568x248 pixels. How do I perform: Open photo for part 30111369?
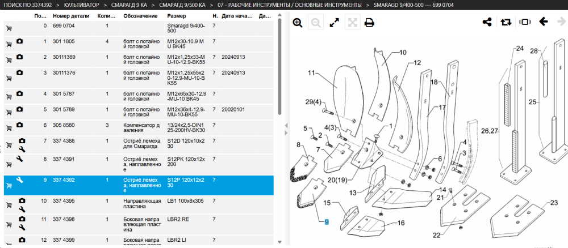point(19,57)
